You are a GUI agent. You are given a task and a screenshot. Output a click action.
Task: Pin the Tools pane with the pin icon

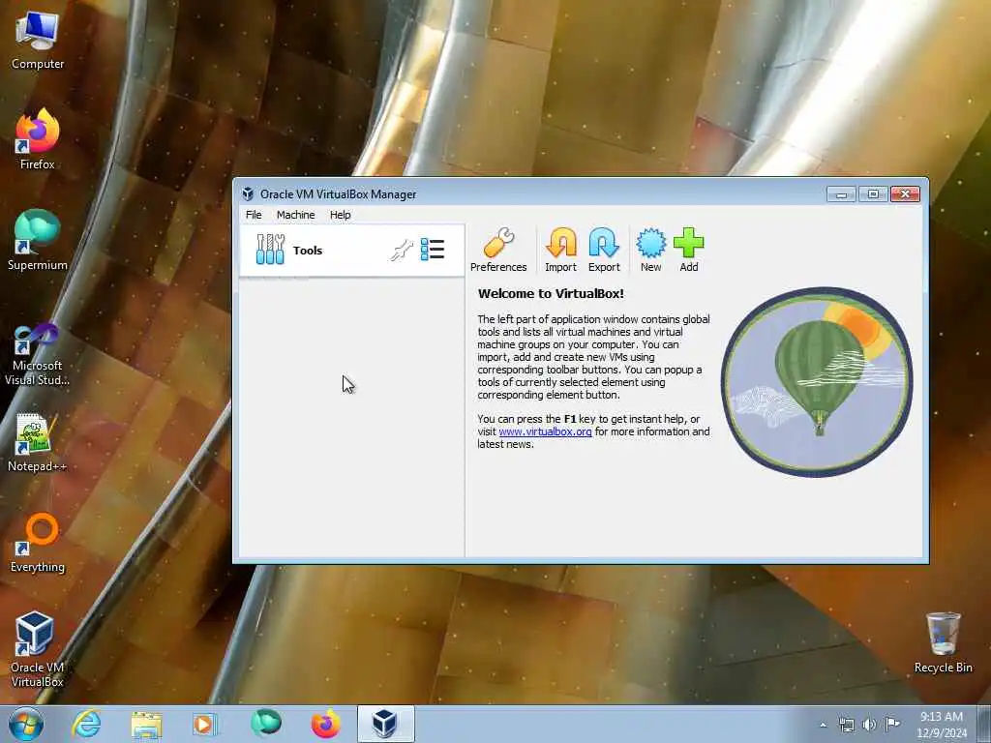[402, 251]
